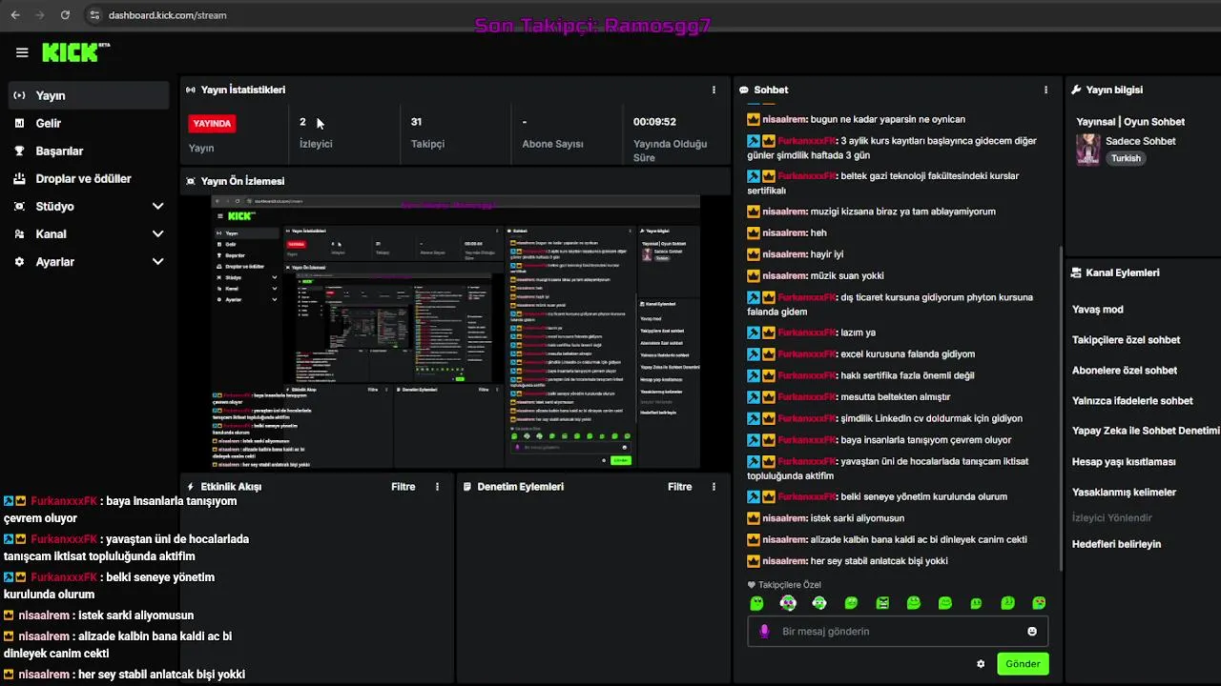Open the Denetim Eylemleri three-dot menu
The height and width of the screenshot is (686, 1221).
coord(714,486)
